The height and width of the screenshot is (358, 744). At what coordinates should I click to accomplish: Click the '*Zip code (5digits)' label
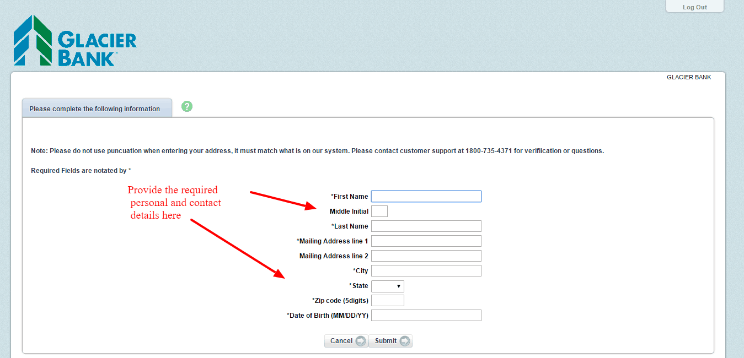click(340, 301)
